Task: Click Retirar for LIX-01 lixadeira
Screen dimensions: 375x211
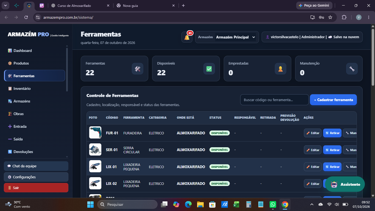Action: pos(332,167)
